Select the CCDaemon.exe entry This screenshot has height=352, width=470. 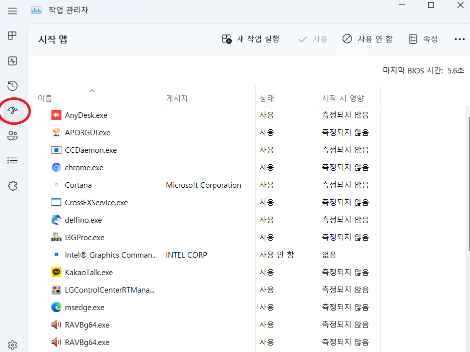point(91,150)
